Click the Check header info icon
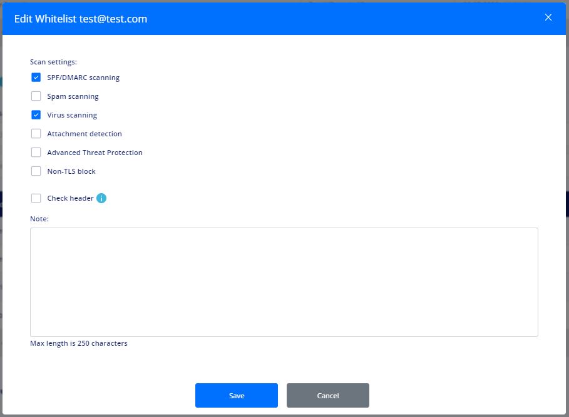The width and height of the screenshot is (569, 417). tap(101, 198)
